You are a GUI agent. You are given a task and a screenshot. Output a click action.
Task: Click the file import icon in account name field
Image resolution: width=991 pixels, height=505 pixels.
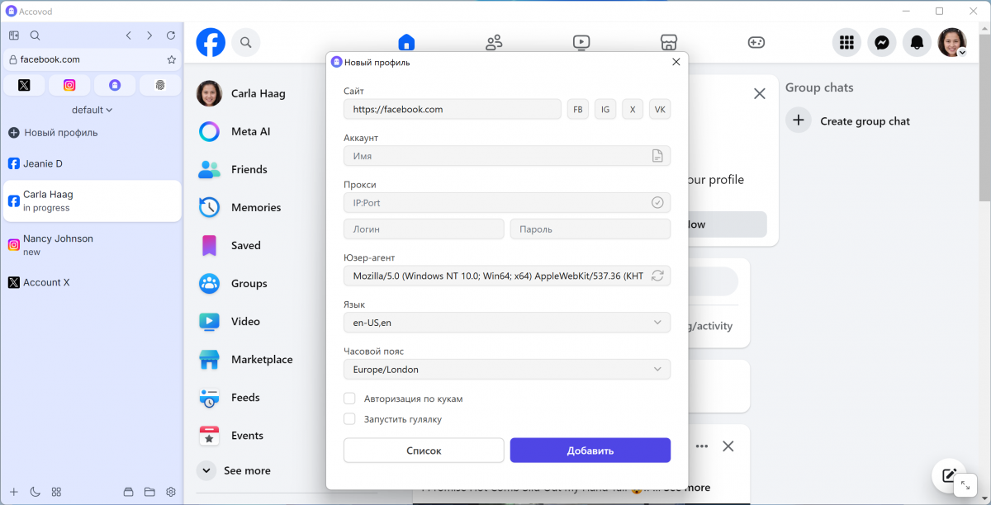[657, 156]
